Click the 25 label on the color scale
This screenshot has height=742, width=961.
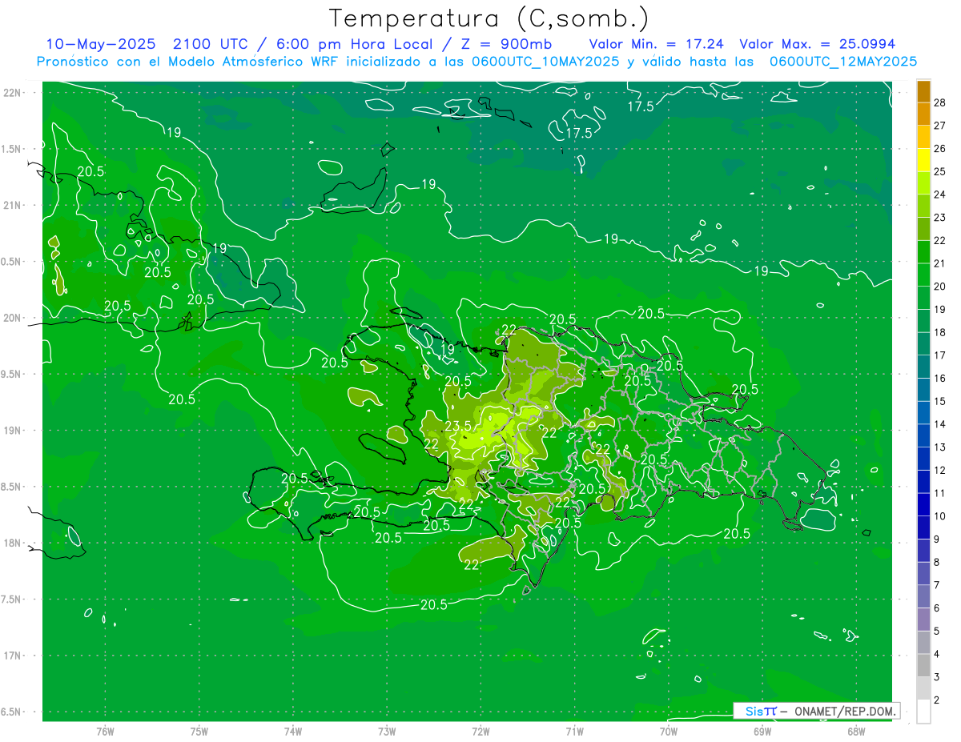[940, 171]
